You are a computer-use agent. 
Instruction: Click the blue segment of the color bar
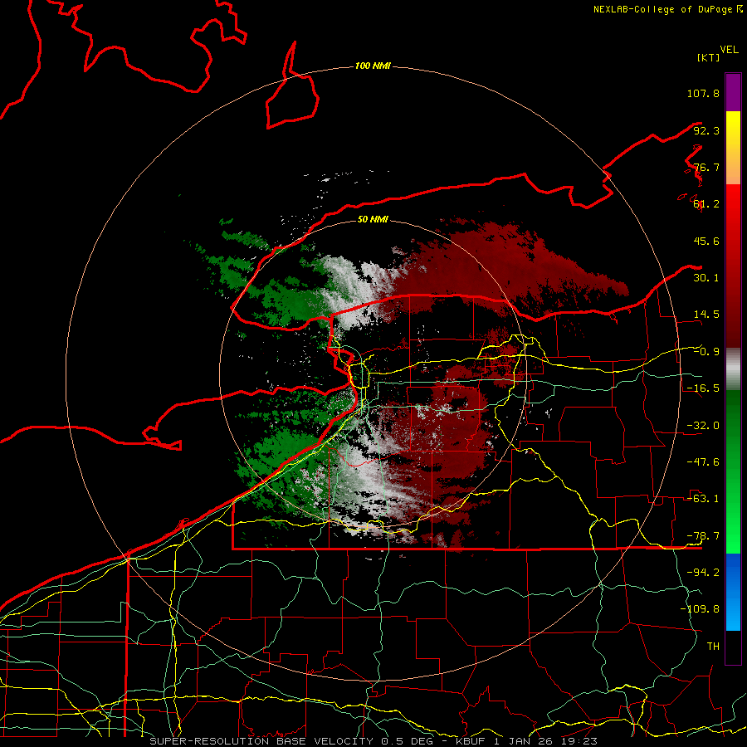733,592
